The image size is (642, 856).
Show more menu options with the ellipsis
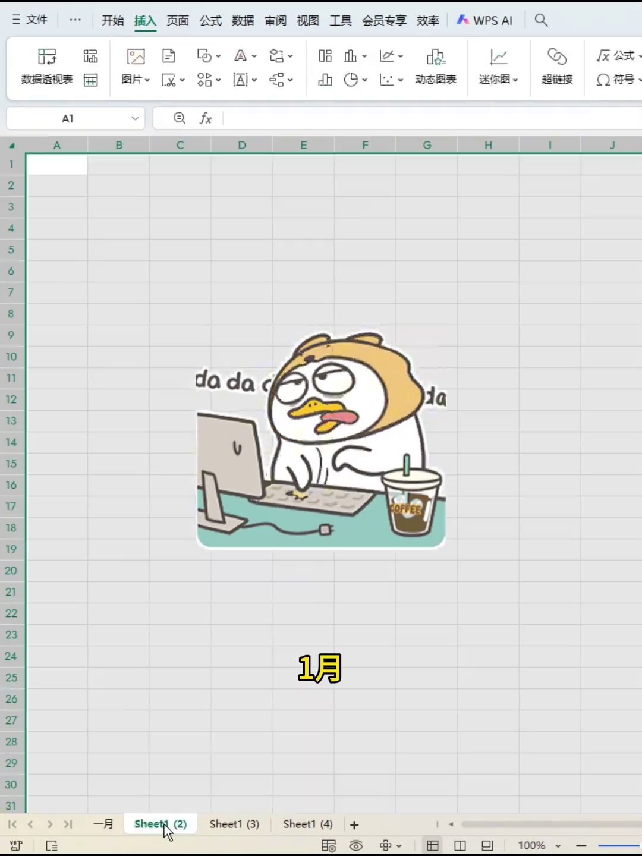75,20
